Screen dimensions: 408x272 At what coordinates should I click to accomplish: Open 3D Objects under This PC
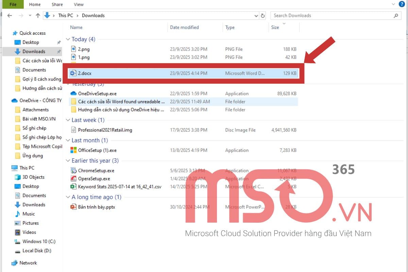(x=33, y=177)
